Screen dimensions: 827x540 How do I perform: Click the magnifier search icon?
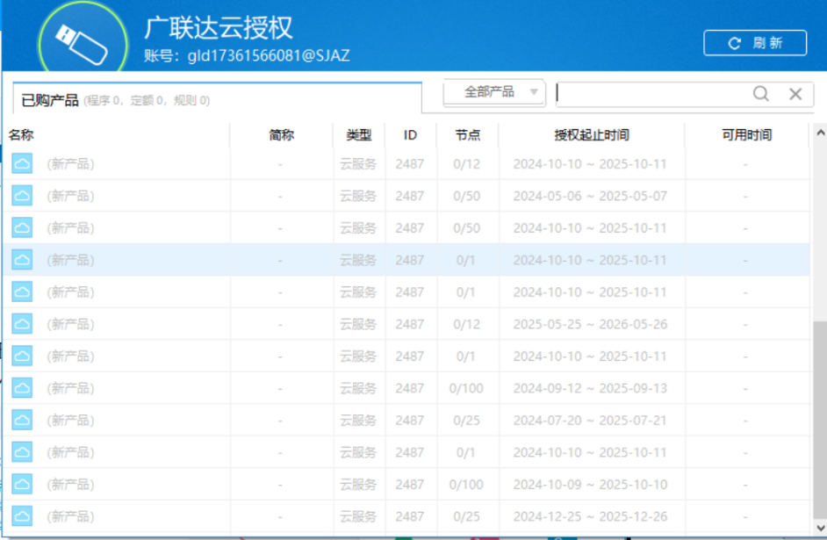click(760, 94)
